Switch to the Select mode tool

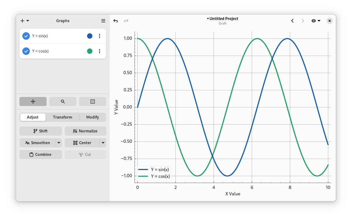(x=93, y=102)
